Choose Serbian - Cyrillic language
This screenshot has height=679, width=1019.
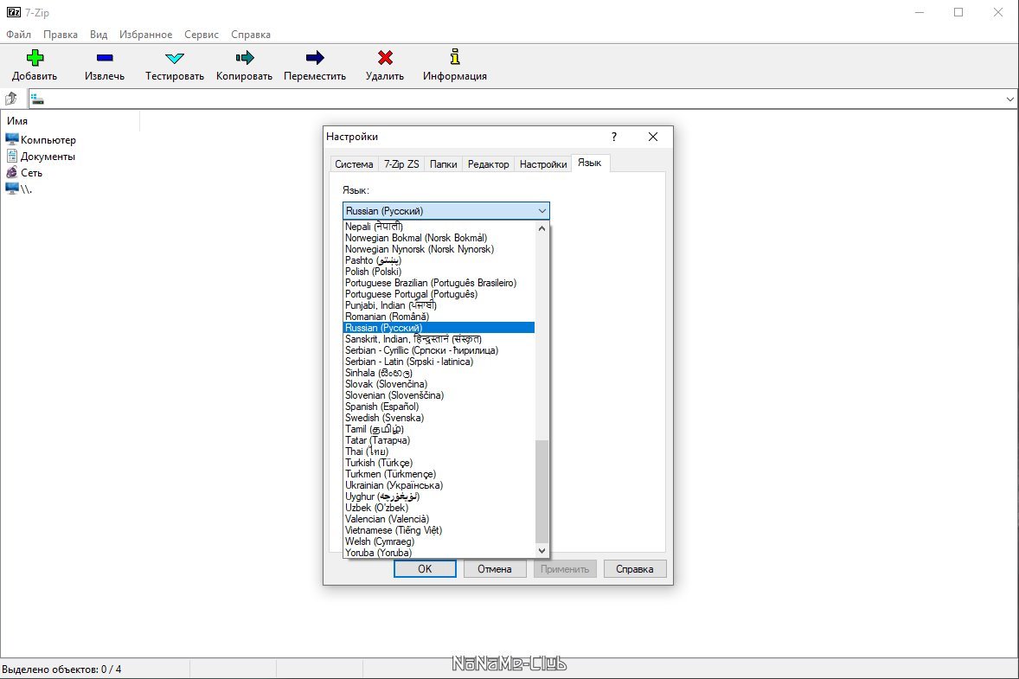pos(439,350)
